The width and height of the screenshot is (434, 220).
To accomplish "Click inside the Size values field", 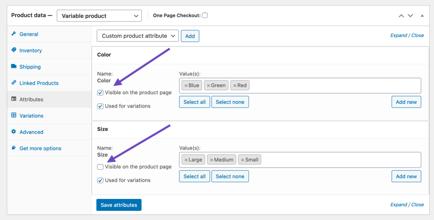I will (x=339, y=160).
